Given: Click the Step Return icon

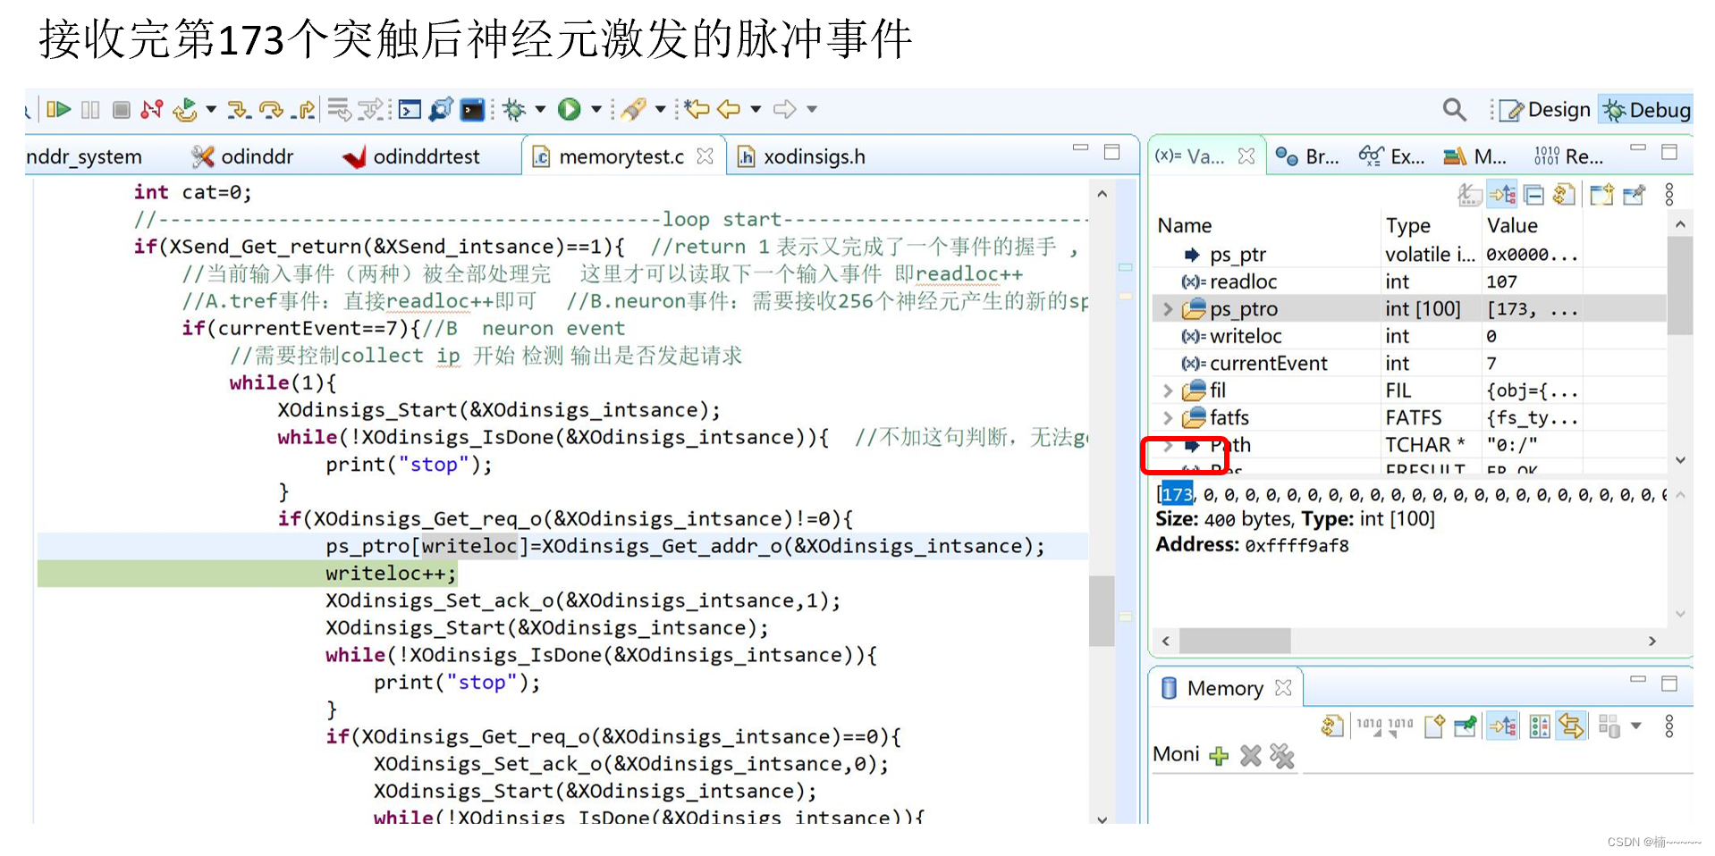Looking at the screenshot, I should click(x=303, y=109).
